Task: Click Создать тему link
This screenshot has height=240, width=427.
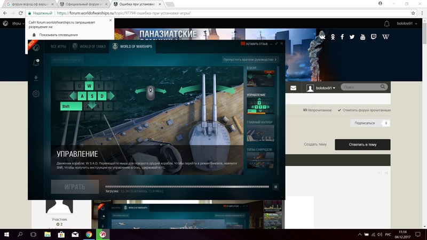Action: click(x=315, y=145)
